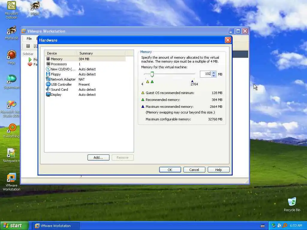Click the Floppy disk icon

pos(48,74)
